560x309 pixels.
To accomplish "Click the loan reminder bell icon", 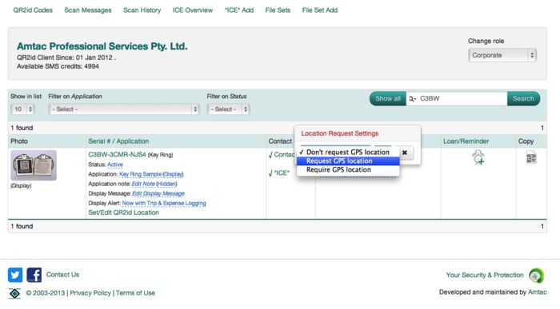I will click(478, 157).
